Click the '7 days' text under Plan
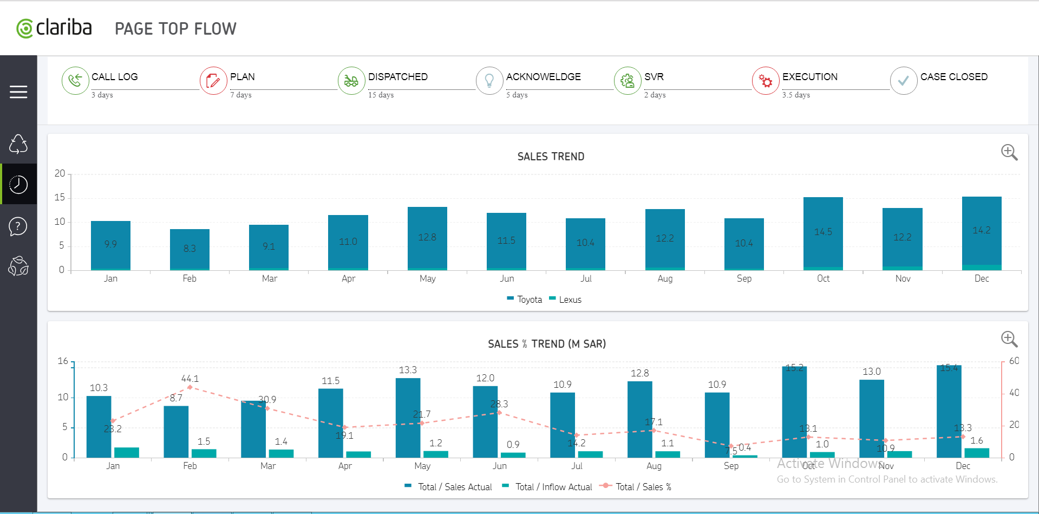 [241, 95]
